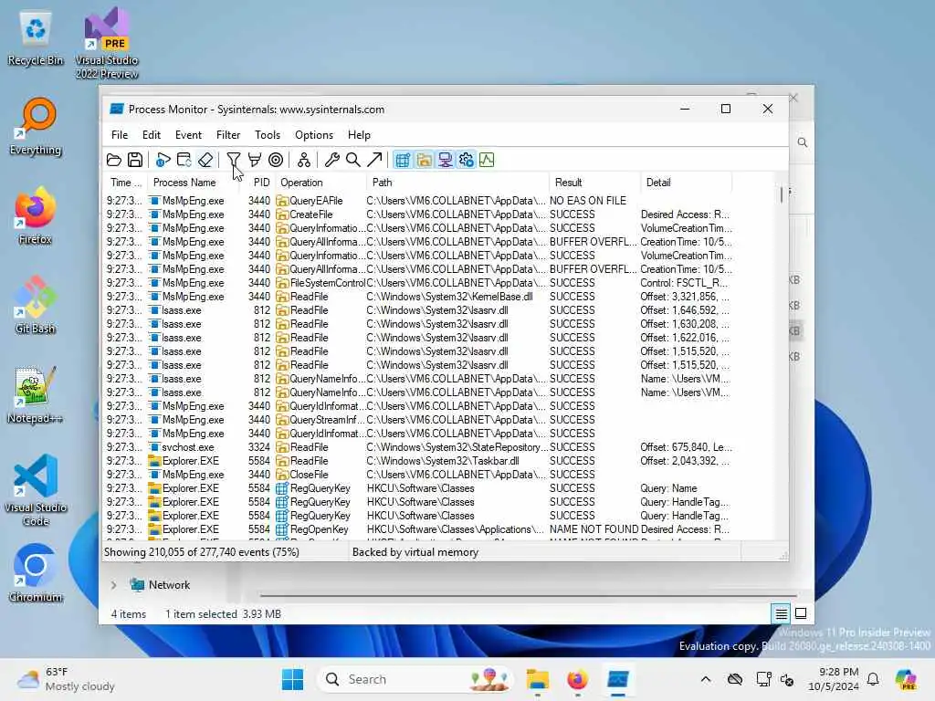Select the svchost.exe ReadFile row
The width and height of the screenshot is (935, 701).
click(419, 447)
